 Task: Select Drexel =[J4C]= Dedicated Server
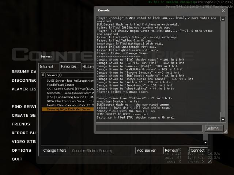pos(68,109)
